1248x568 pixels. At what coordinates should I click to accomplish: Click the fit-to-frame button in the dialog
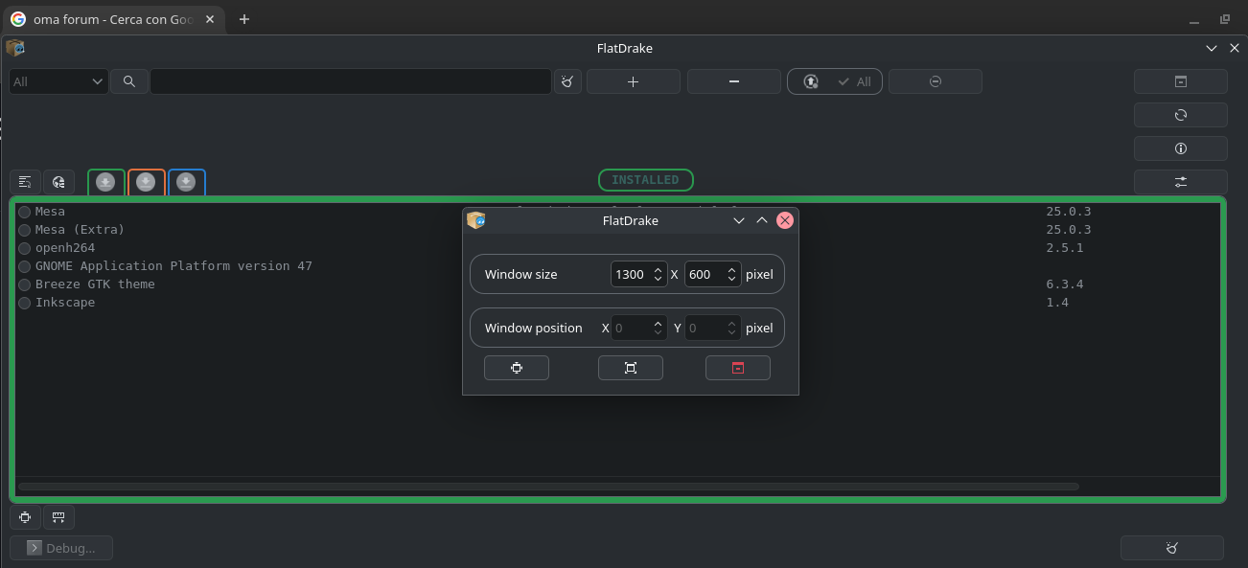pyautogui.click(x=631, y=368)
